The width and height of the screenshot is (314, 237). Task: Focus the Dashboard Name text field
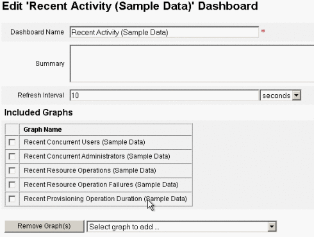[x=164, y=32]
